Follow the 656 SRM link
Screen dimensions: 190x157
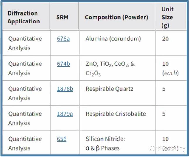coord(62,139)
